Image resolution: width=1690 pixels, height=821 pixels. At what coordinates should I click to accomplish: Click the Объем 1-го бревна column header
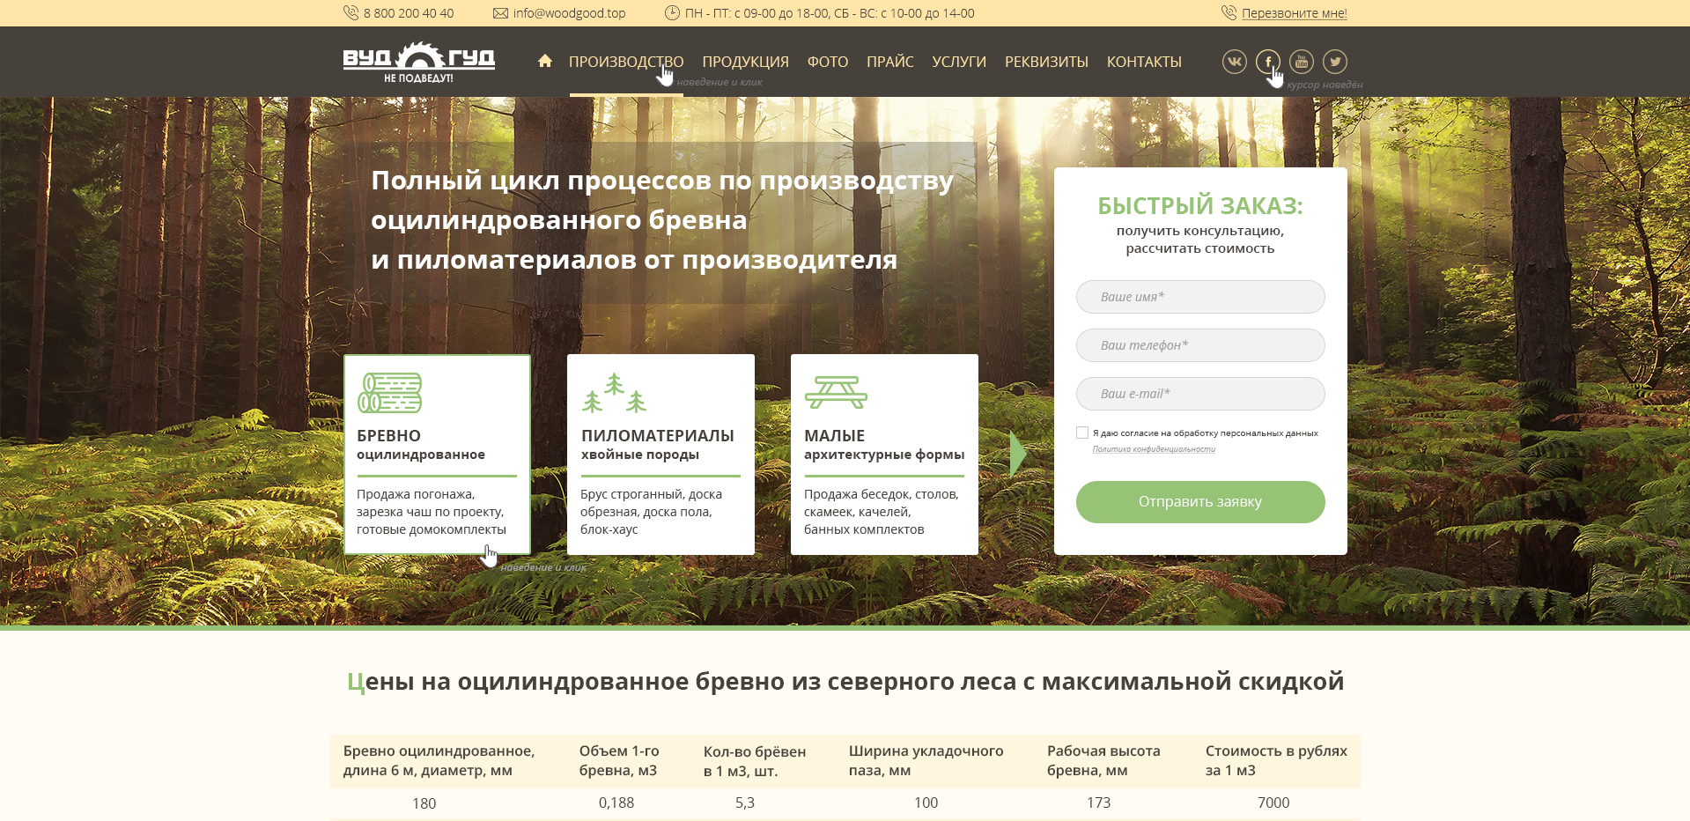click(619, 761)
